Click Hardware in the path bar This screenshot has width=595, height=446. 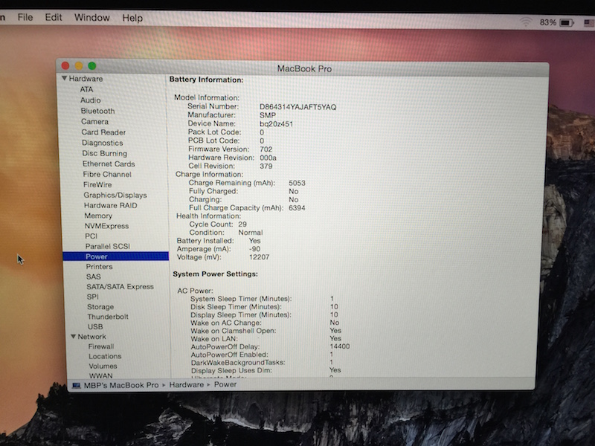pos(187,384)
